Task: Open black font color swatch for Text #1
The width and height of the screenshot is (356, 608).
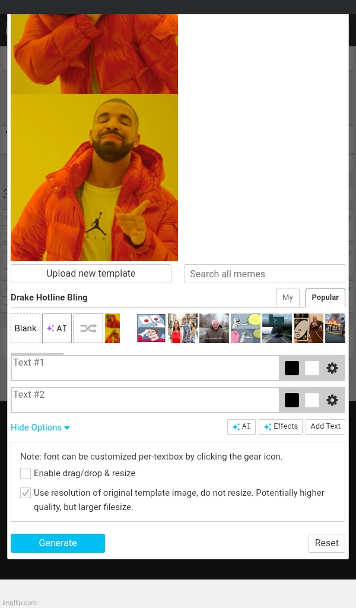Action: tap(292, 368)
